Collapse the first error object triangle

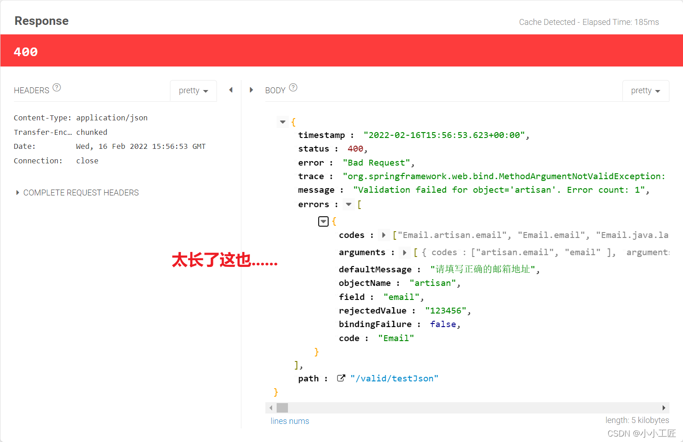(323, 221)
